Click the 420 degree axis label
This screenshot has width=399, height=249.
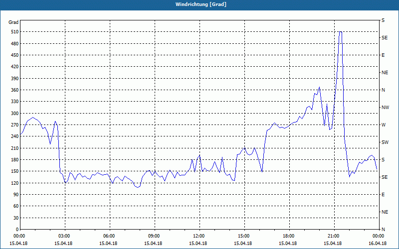[x=15, y=67]
